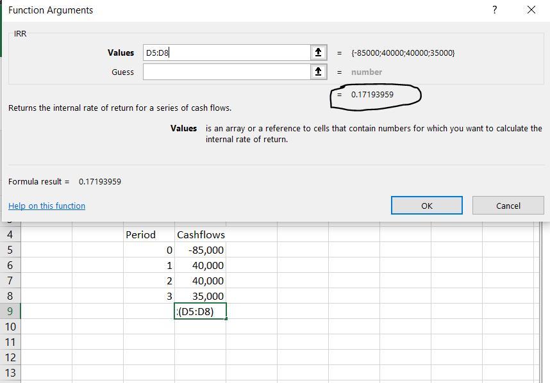
Task: Open the Help on this function link
Action: pyautogui.click(x=47, y=206)
